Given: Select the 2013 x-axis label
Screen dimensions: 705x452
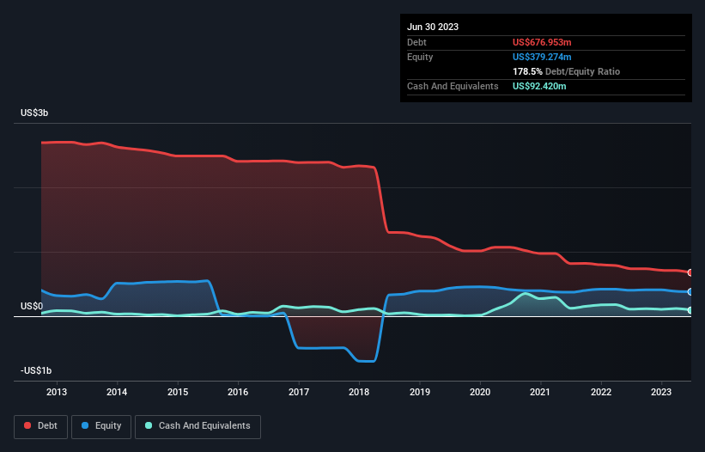Looking at the screenshot, I should tap(57, 392).
